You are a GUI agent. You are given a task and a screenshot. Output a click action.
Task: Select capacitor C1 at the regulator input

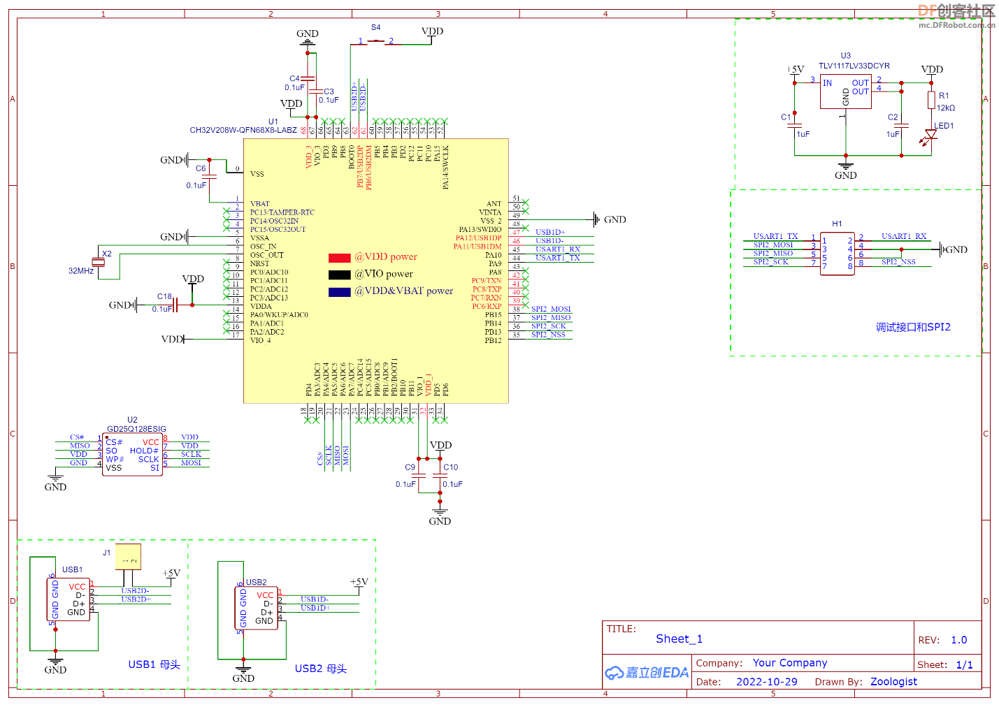795,125
